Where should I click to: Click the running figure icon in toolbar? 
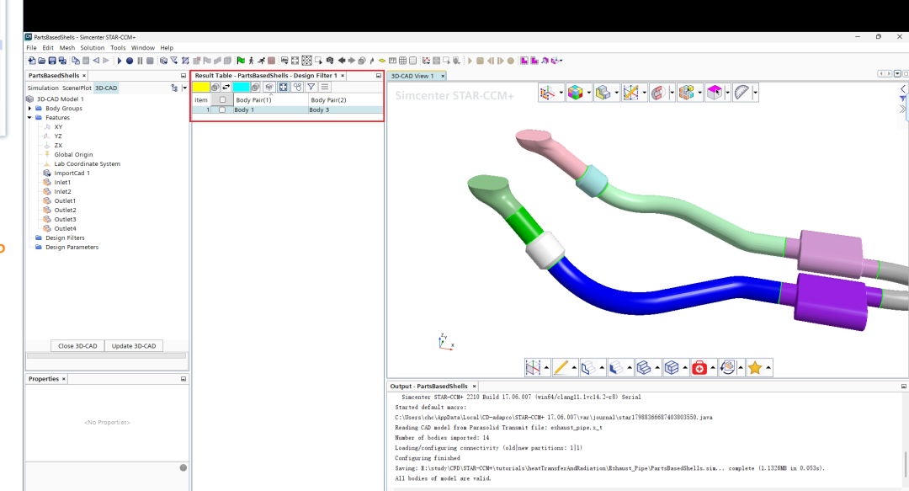click(261, 61)
